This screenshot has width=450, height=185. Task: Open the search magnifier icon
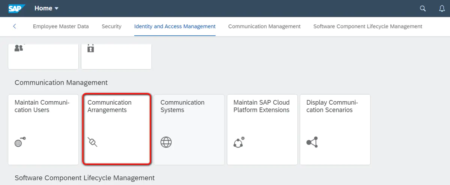[x=423, y=9]
